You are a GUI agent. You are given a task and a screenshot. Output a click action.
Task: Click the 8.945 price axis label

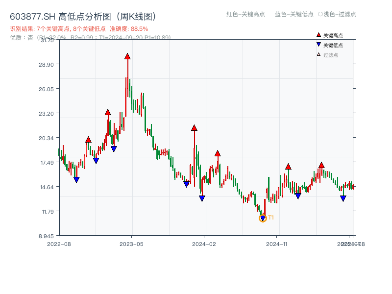(46, 236)
